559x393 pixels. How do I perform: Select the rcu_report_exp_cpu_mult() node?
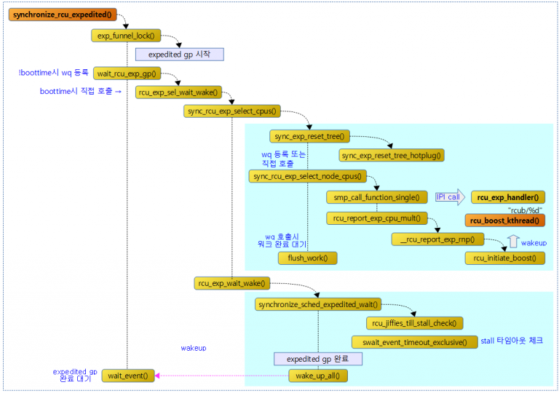tap(376, 218)
